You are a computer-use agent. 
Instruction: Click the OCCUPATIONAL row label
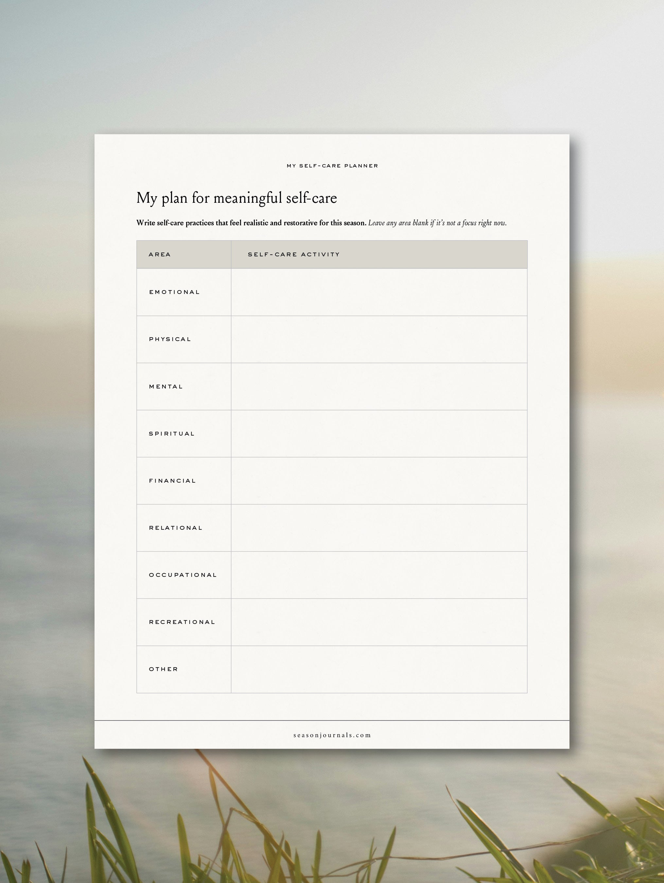point(183,575)
